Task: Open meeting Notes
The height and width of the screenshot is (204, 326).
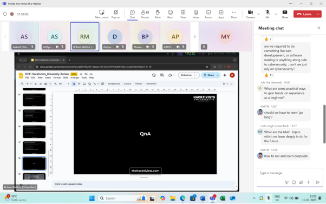Action: (195, 14)
